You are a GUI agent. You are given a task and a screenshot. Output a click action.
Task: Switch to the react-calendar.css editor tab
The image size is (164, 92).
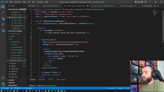(x=128, y=6)
